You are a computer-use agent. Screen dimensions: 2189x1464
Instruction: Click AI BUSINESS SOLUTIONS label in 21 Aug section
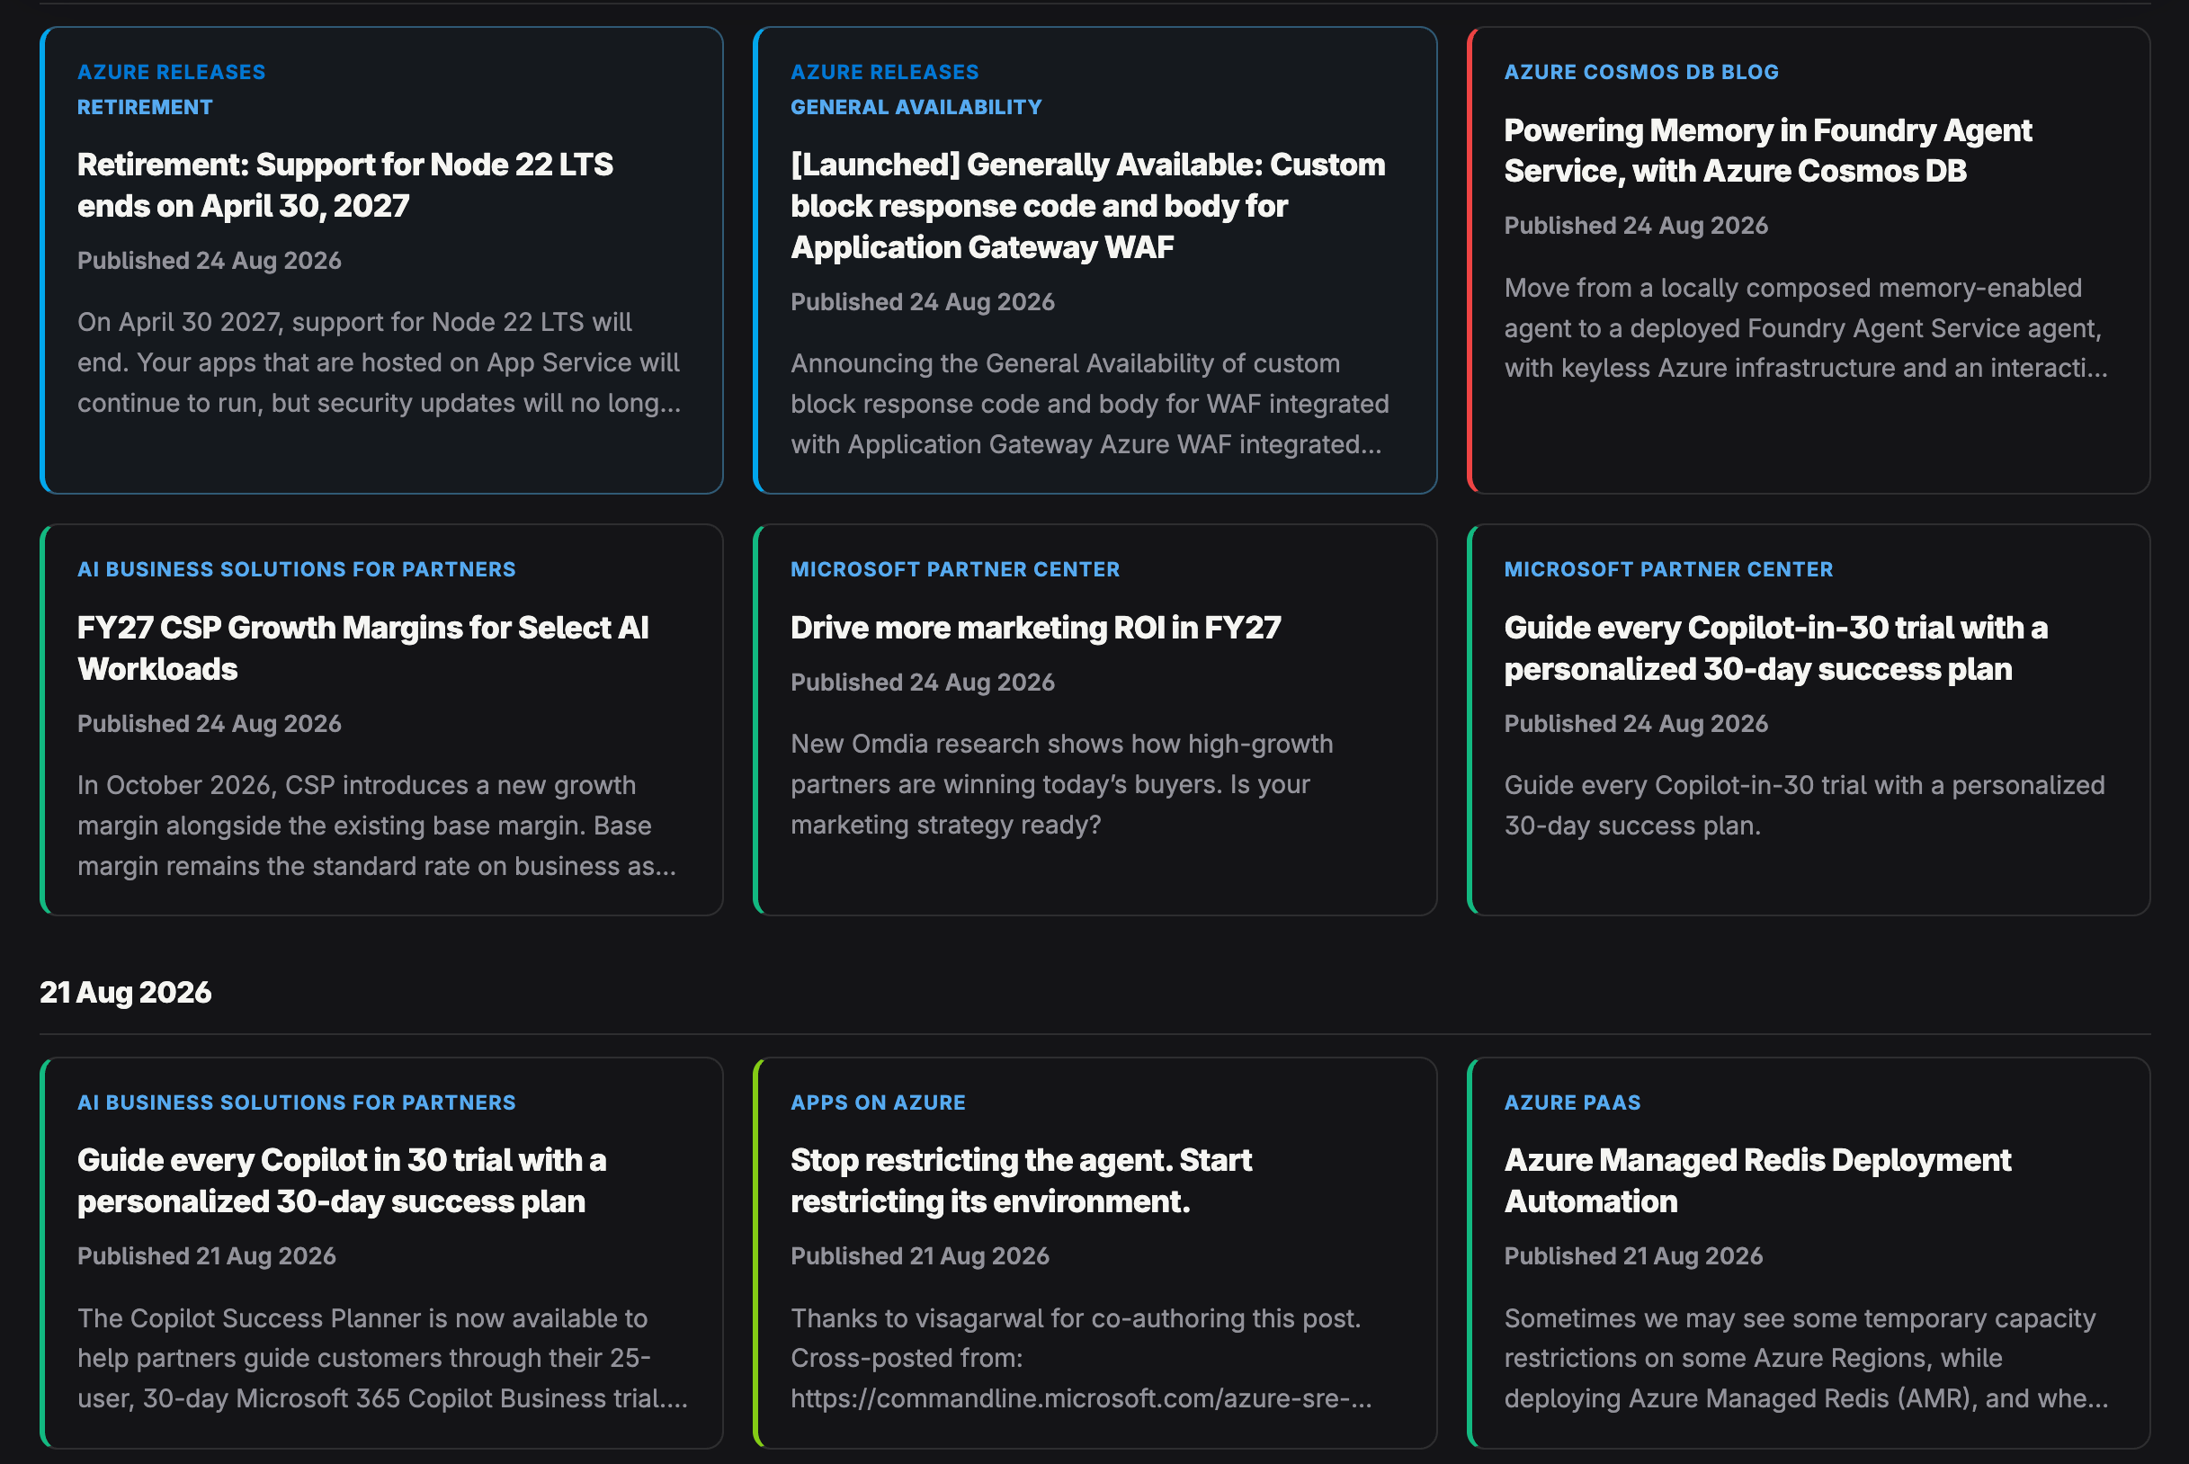pyautogui.click(x=296, y=1102)
